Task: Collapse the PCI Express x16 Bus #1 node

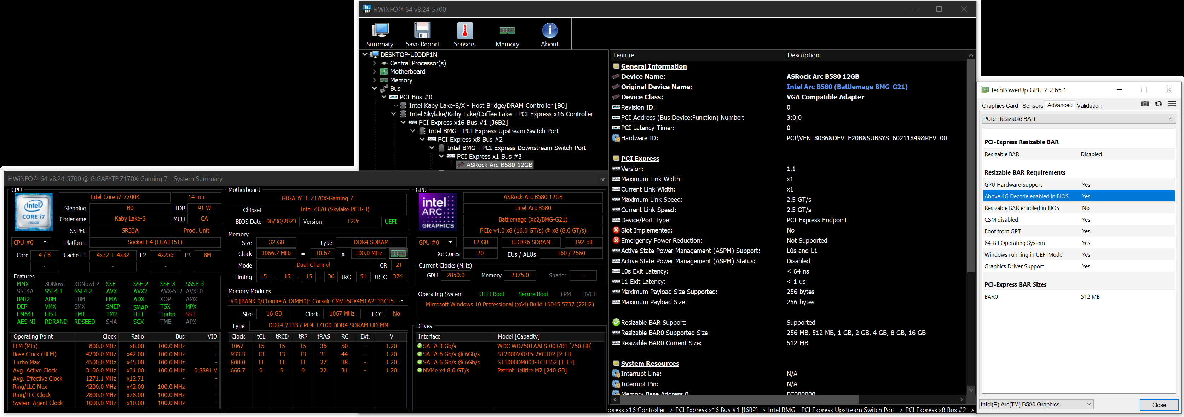Action: (403, 122)
